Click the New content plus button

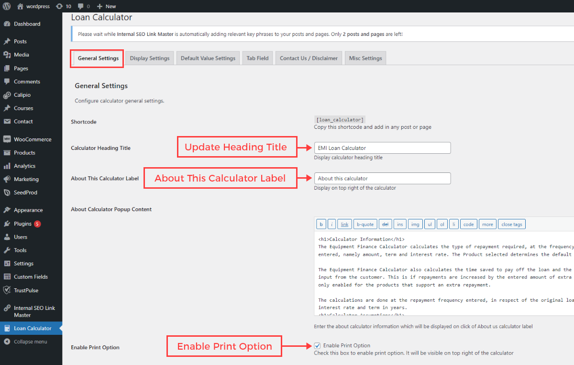pyautogui.click(x=106, y=6)
